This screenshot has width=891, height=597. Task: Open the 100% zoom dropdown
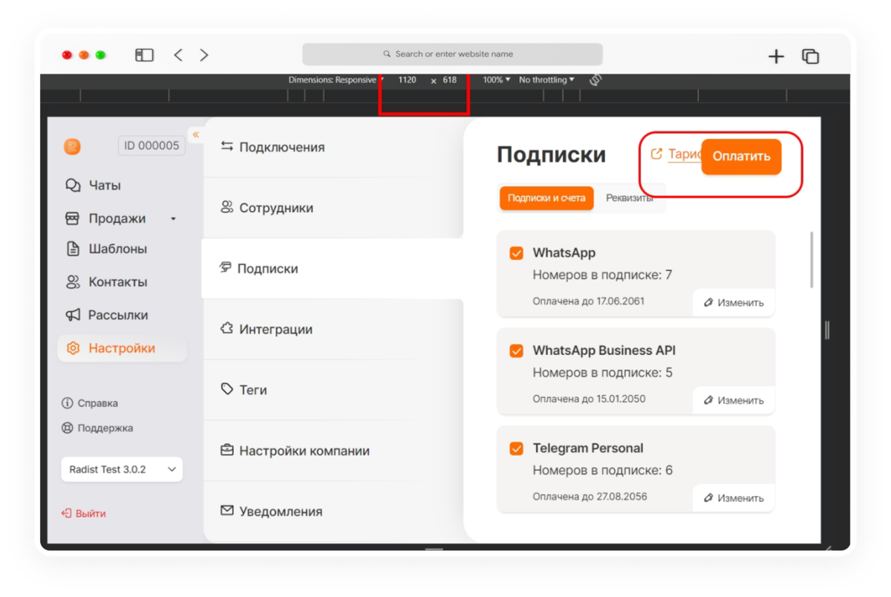(497, 79)
